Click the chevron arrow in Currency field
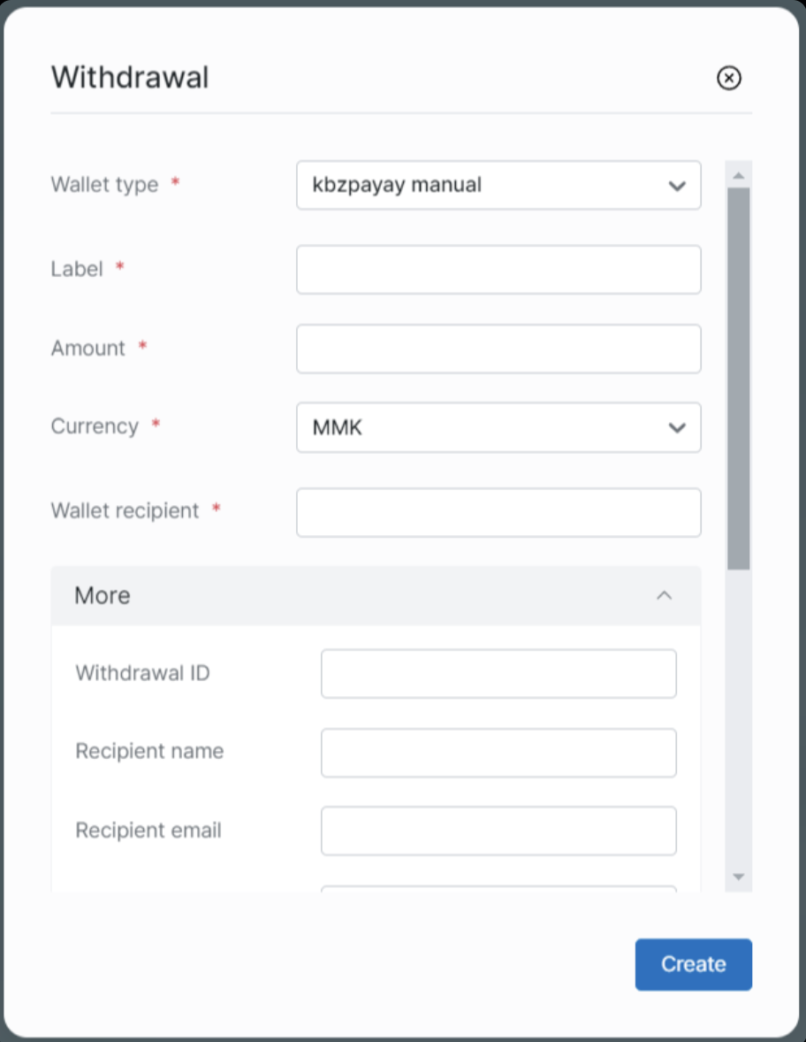The height and width of the screenshot is (1042, 806). 677,428
